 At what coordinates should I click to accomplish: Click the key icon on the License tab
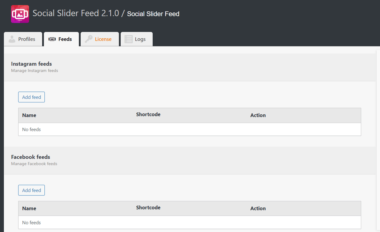[89, 39]
